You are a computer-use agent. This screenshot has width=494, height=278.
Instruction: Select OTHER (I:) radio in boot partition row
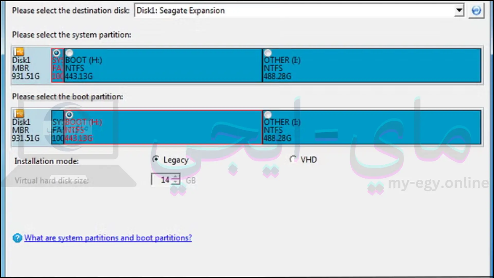(x=268, y=115)
